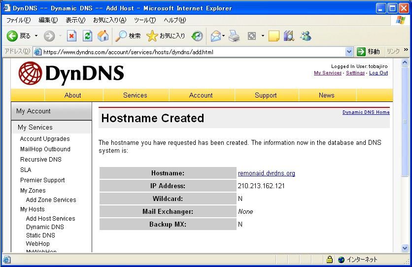Open My Zones in sidebar

coord(33,191)
